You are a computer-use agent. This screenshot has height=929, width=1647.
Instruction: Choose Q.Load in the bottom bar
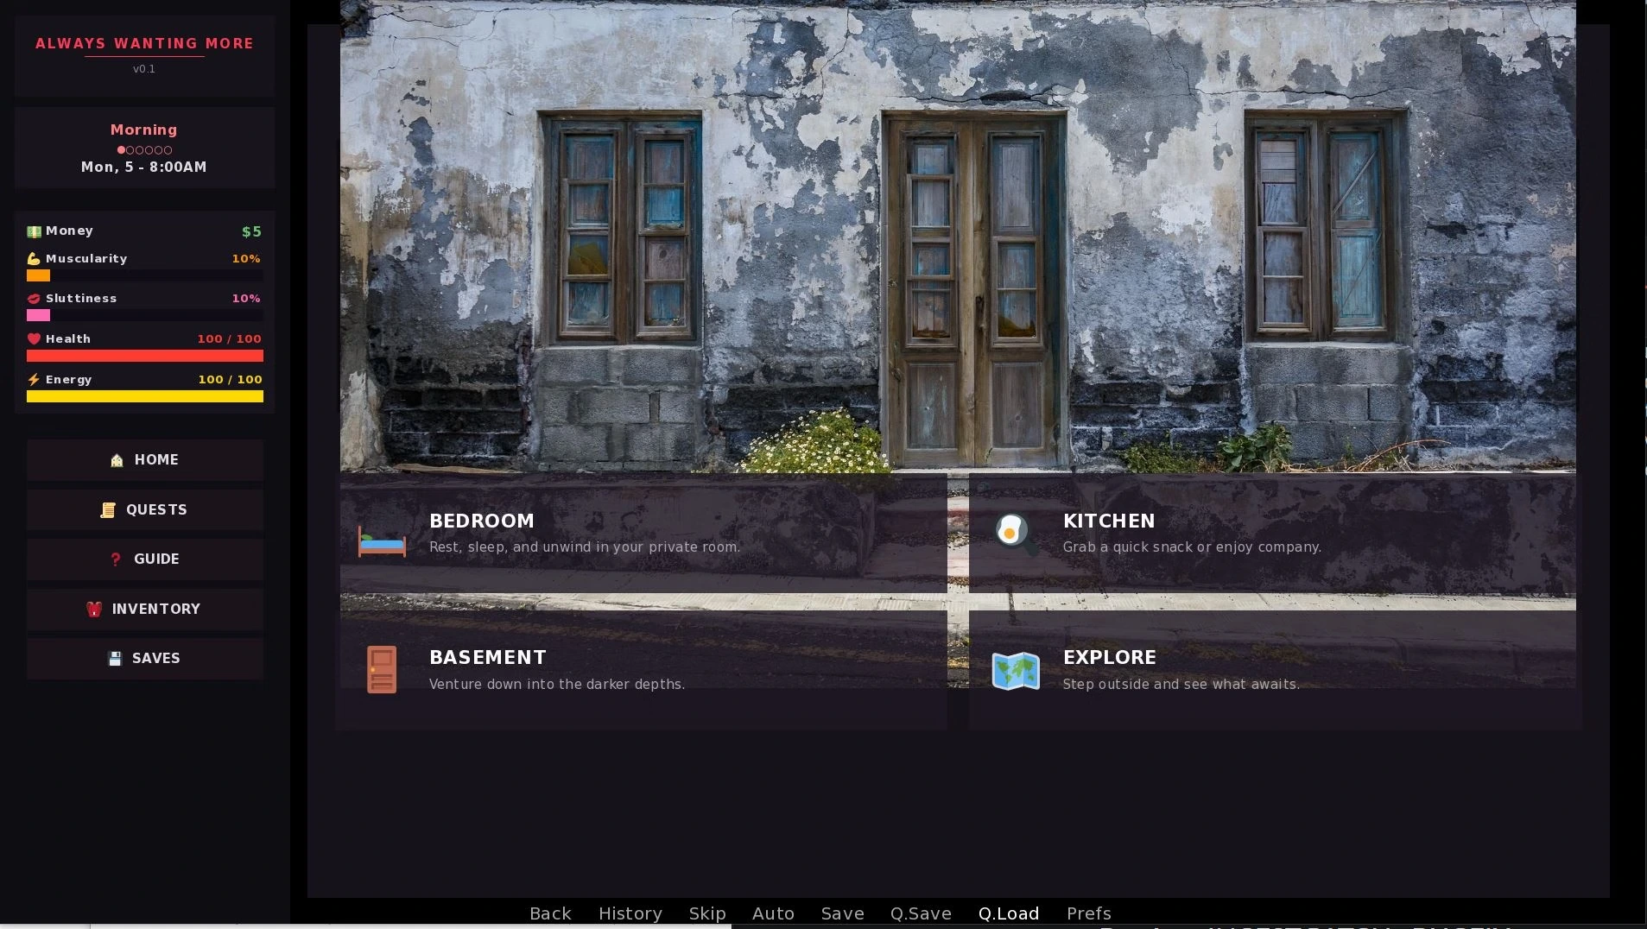[x=1009, y=913]
